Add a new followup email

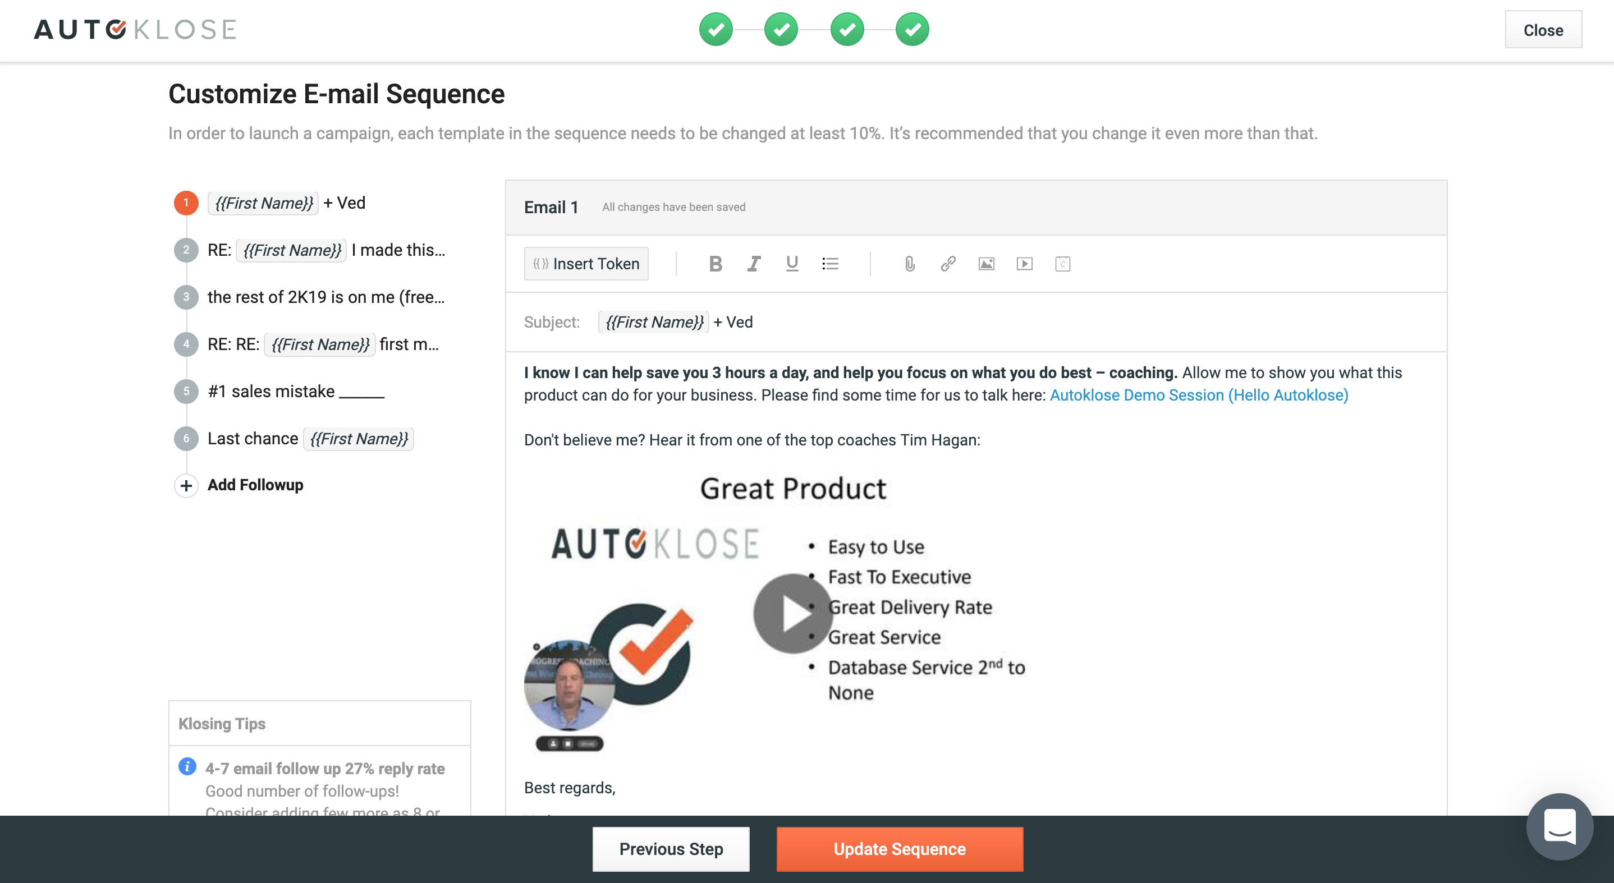point(255,485)
